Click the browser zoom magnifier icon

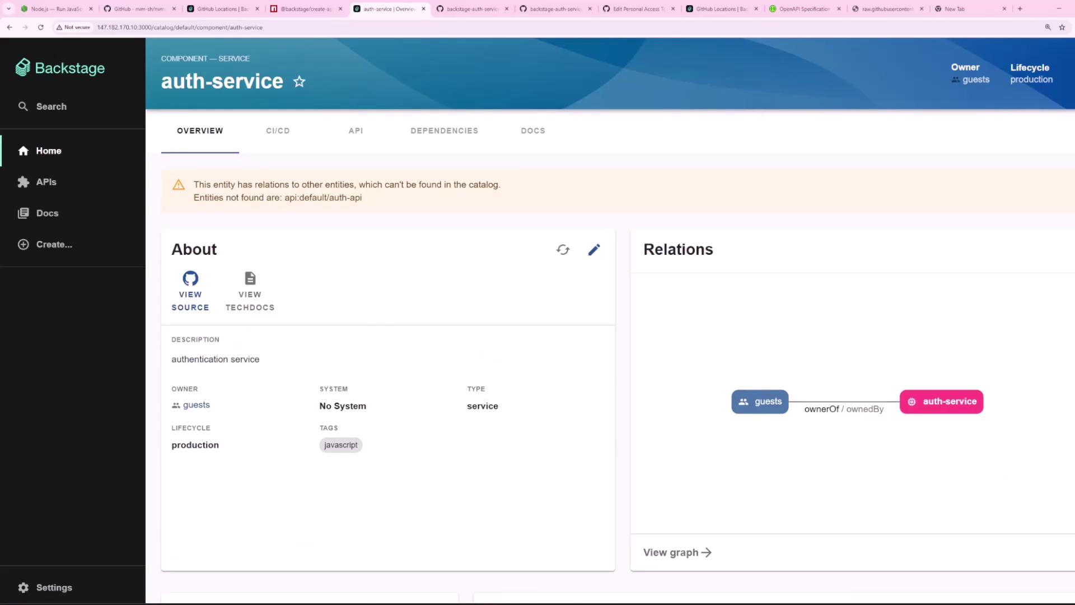pos(1048,27)
